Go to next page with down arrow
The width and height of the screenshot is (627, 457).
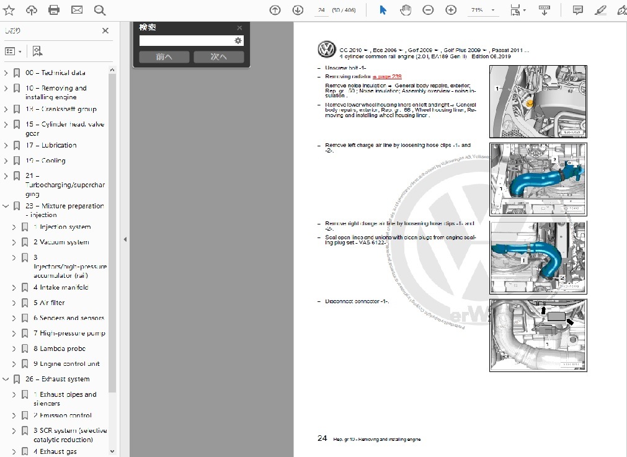(x=298, y=10)
